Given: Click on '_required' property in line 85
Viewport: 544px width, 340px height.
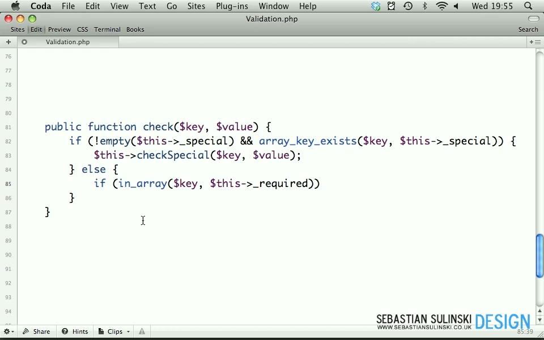Looking at the screenshot, I should [280, 183].
